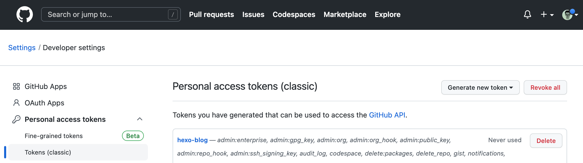Screen dimensions: 583x163
Task: Select Fine-grained tokens in the sidebar
Action: [54, 136]
